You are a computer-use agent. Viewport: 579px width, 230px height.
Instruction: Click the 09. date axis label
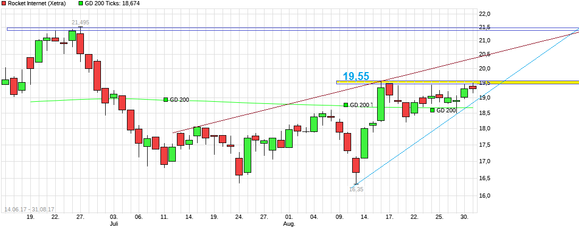[339, 217]
